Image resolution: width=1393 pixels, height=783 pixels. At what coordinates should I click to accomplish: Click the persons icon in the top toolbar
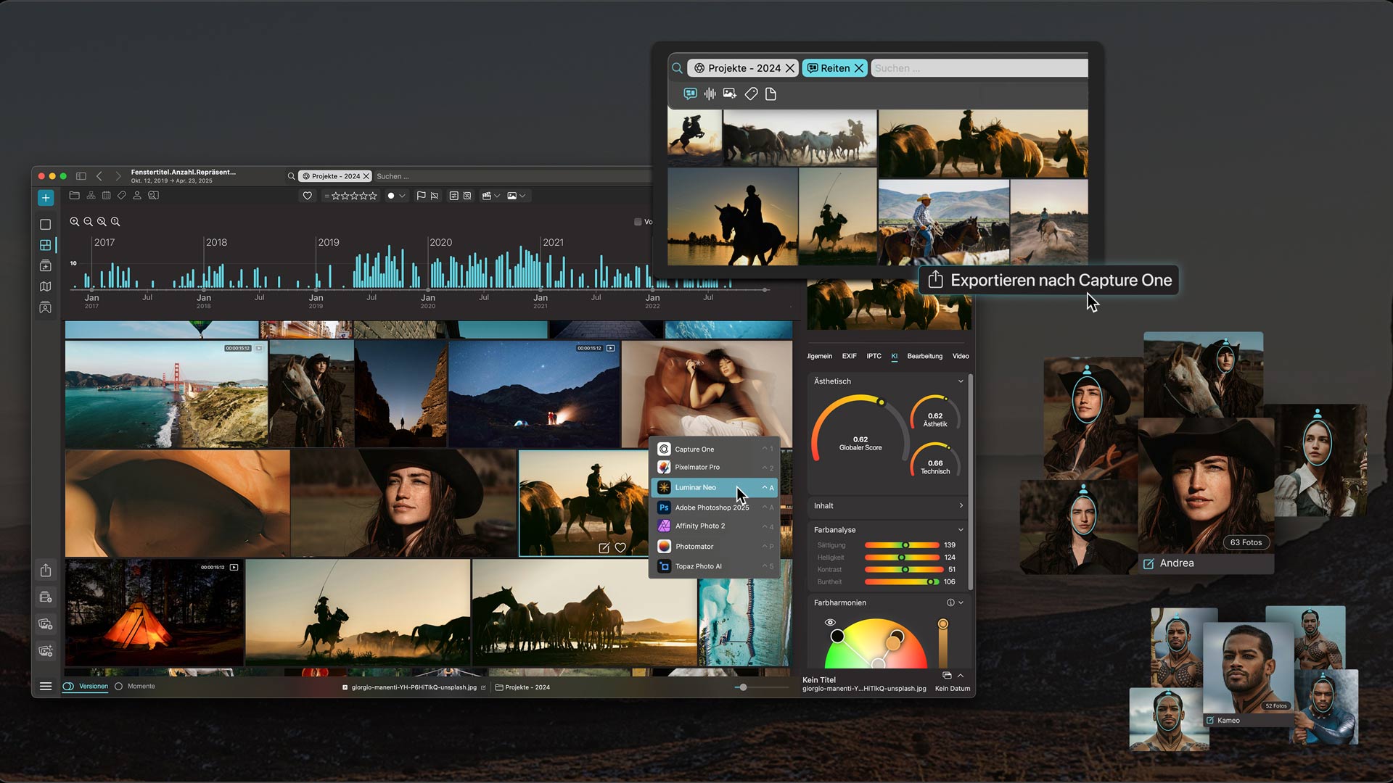click(x=136, y=196)
